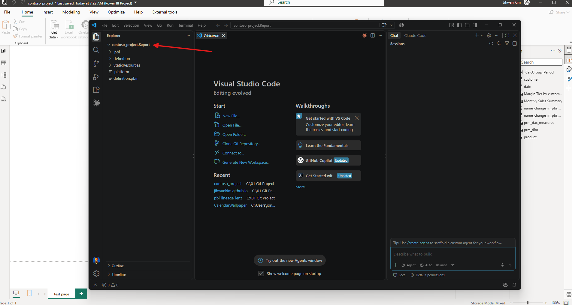Viewport: 572px width, 305px height.
Task: Open the Agent mode dropdown in chat
Action: pyautogui.click(x=409, y=265)
